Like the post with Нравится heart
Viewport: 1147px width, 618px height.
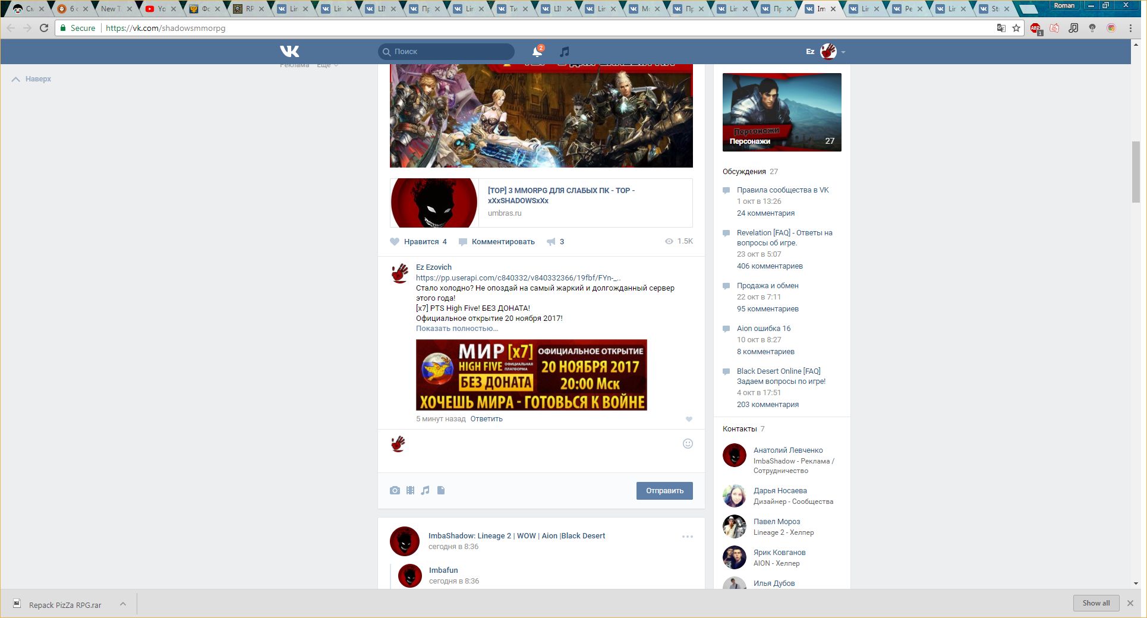point(418,242)
